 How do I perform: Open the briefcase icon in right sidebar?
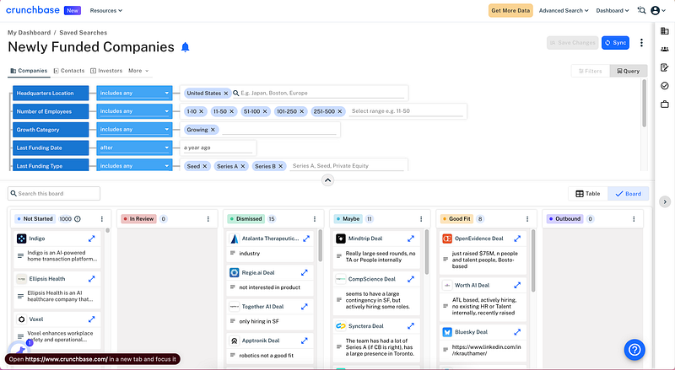[x=665, y=105]
